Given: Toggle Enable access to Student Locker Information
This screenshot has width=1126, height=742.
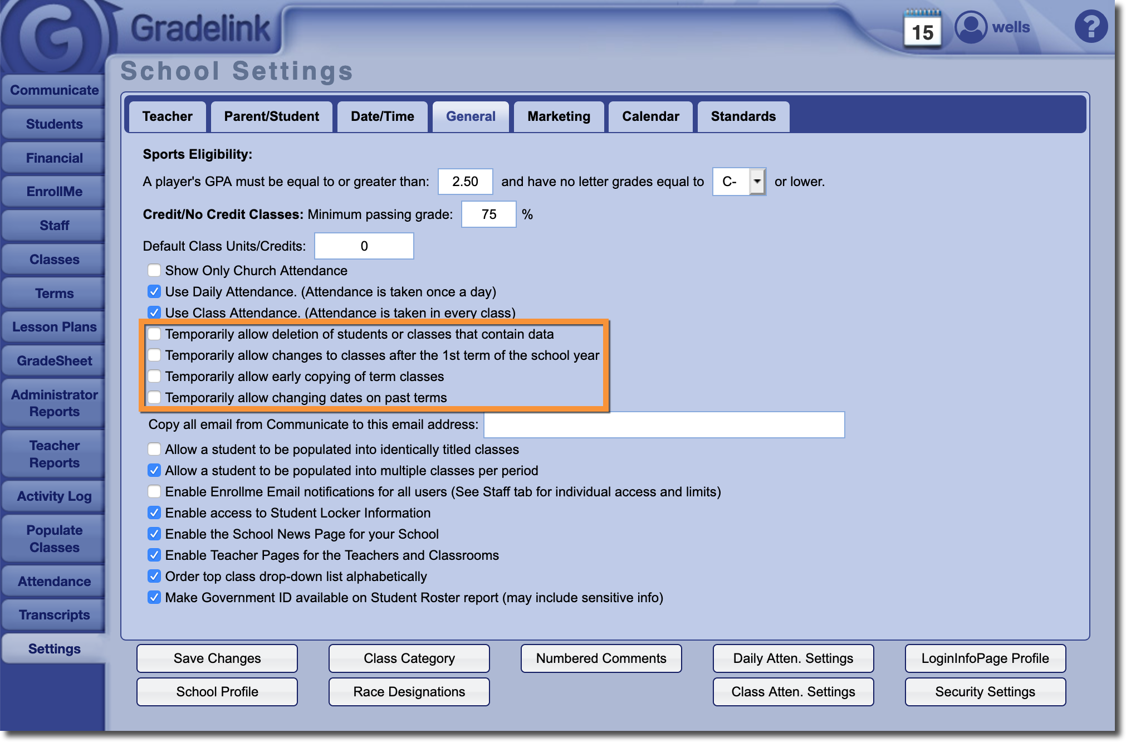Looking at the screenshot, I should click(154, 513).
